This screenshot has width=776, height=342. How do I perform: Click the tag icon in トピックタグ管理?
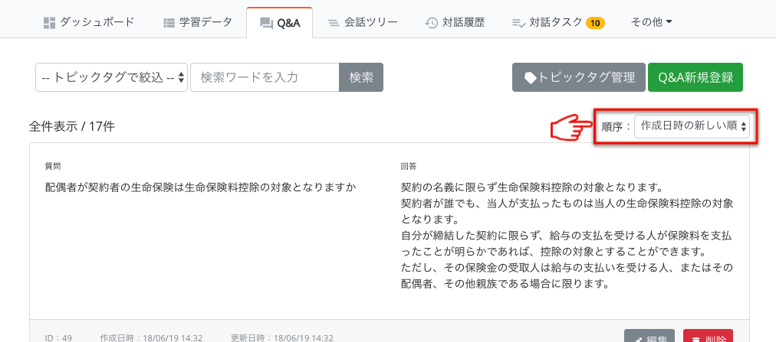tap(530, 78)
